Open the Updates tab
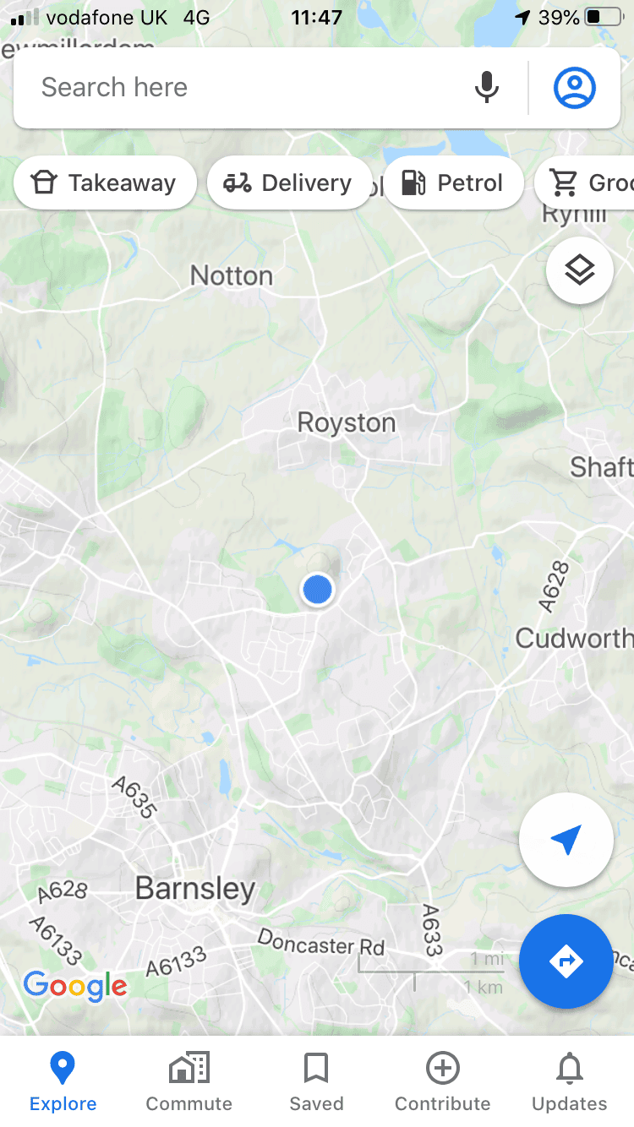The height and width of the screenshot is (1127, 634). pyautogui.click(x=569, y=1081)
